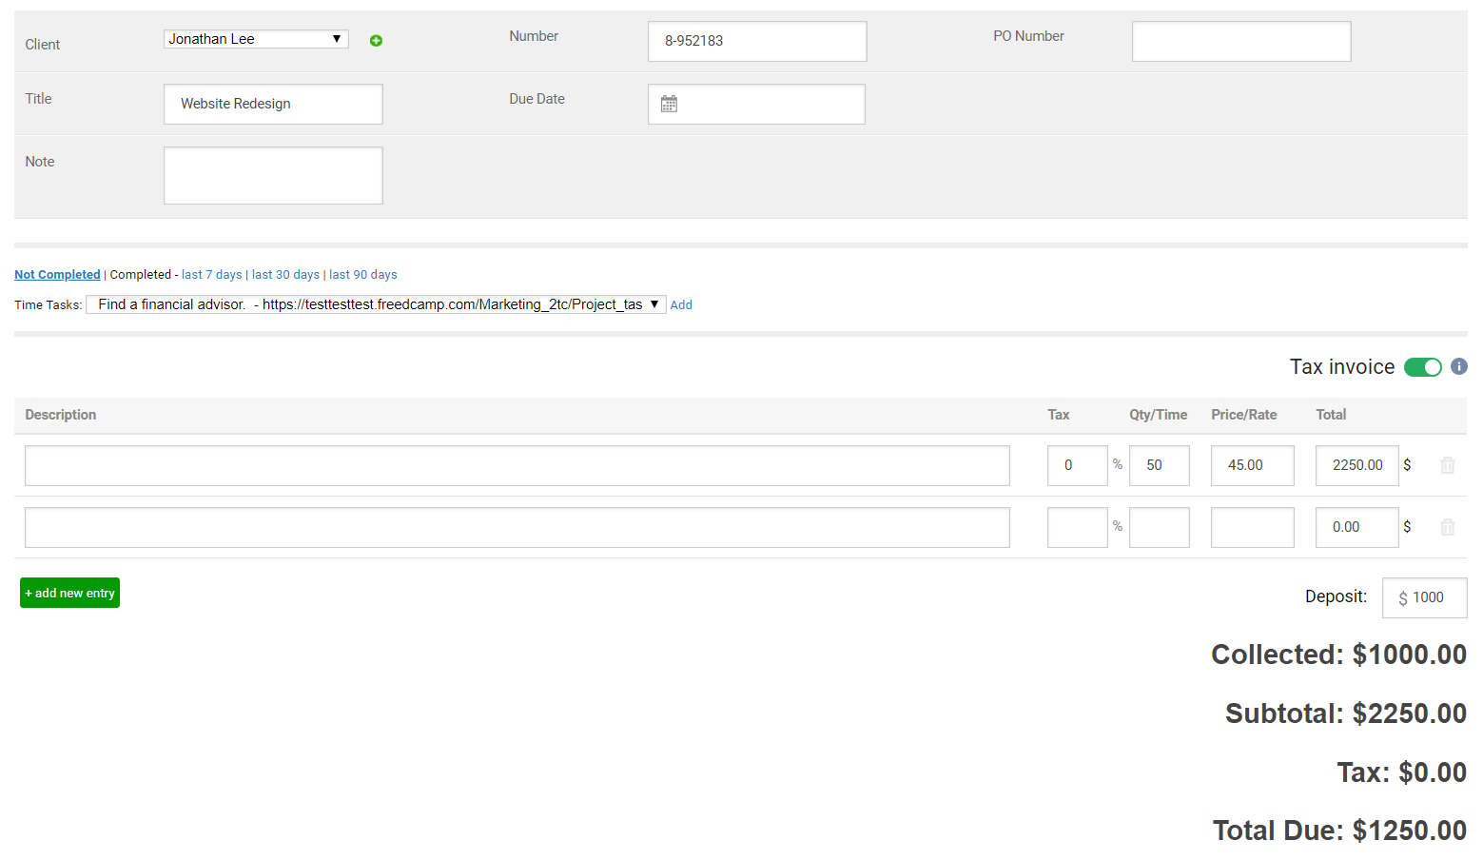Image resolution: width=1483 pixels, height=860 pixels.
Task: Select the Price/Rate field with 45.00
Action: pos(1251,465)
